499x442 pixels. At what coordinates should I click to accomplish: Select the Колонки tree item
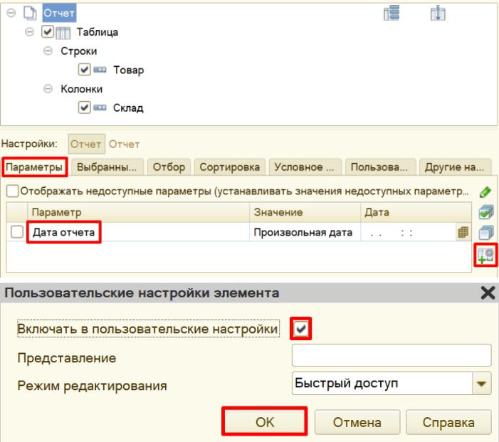click(81, 89)
